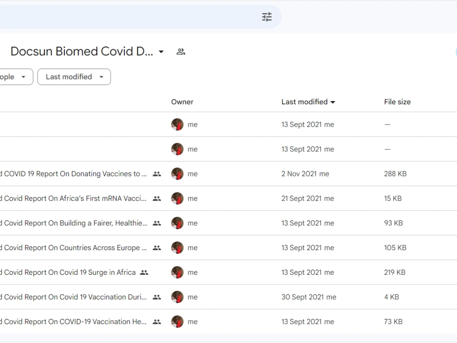This screenshot has height=343, width=457.
Task: Click 219 KB file size value
Action: point(395,273)
